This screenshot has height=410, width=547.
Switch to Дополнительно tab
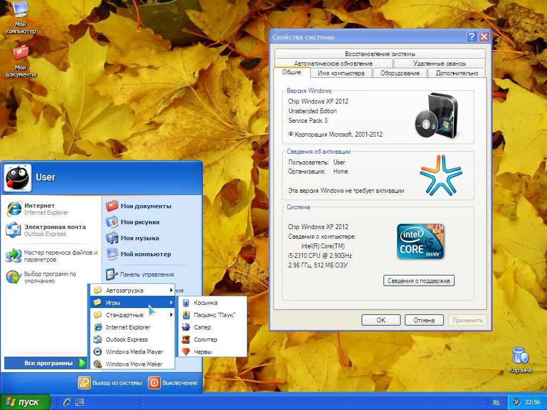click(x=457, y=73)
